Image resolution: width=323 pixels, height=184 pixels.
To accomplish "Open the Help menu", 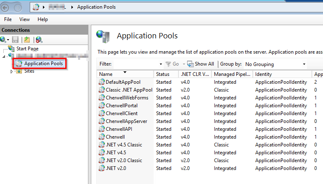I will click(x=43, y=19).
